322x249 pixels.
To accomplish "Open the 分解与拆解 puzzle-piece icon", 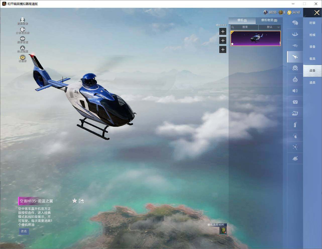I will tap(23, 29).
